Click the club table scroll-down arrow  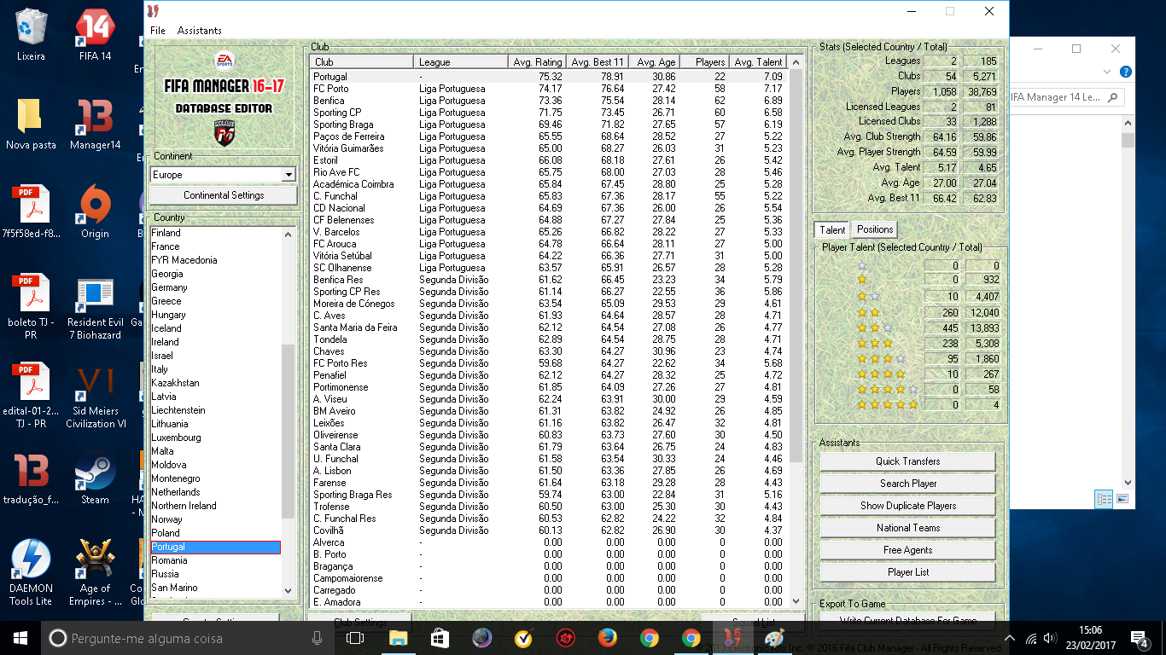(x=796, y=600)
